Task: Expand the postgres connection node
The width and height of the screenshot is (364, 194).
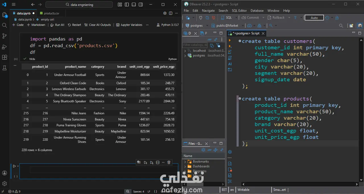Action: [185, 56]
